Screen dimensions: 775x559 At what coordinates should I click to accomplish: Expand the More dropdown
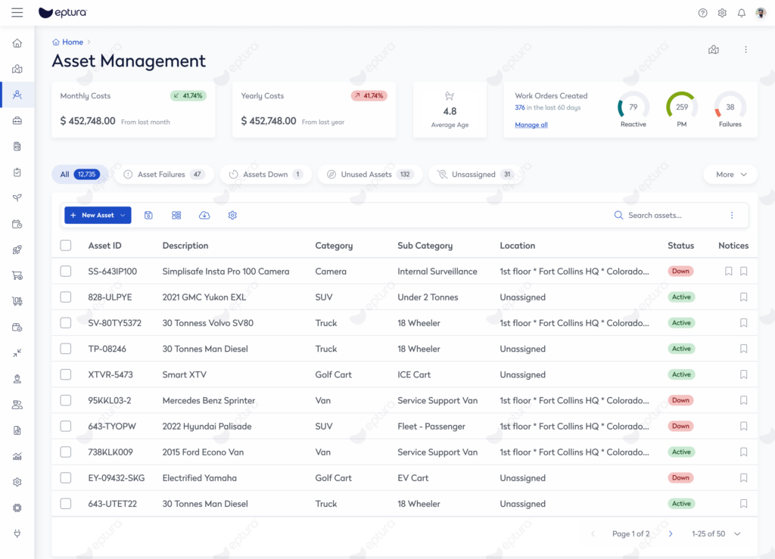(730, 175)
